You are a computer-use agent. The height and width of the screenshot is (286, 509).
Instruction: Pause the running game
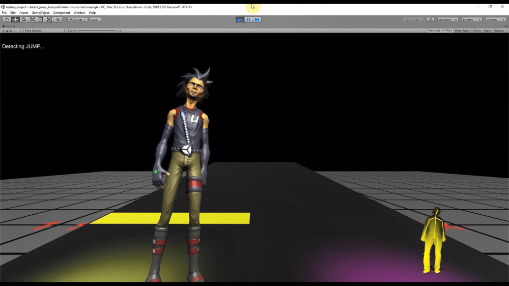point(248,19)
